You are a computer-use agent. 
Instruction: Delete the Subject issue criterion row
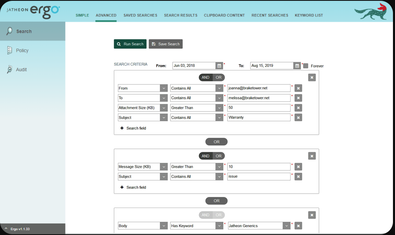click(x=298, y=176)
